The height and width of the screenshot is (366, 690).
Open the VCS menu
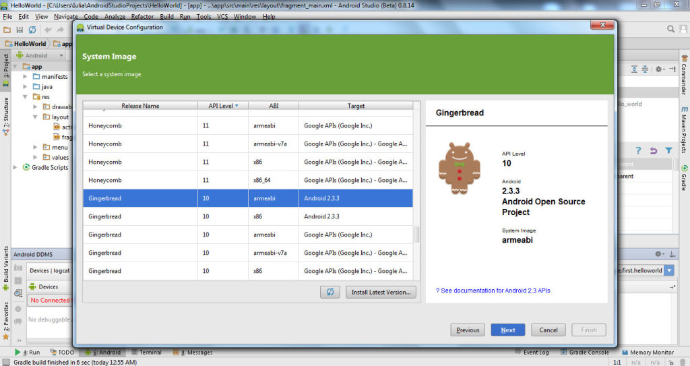(222, 17)
